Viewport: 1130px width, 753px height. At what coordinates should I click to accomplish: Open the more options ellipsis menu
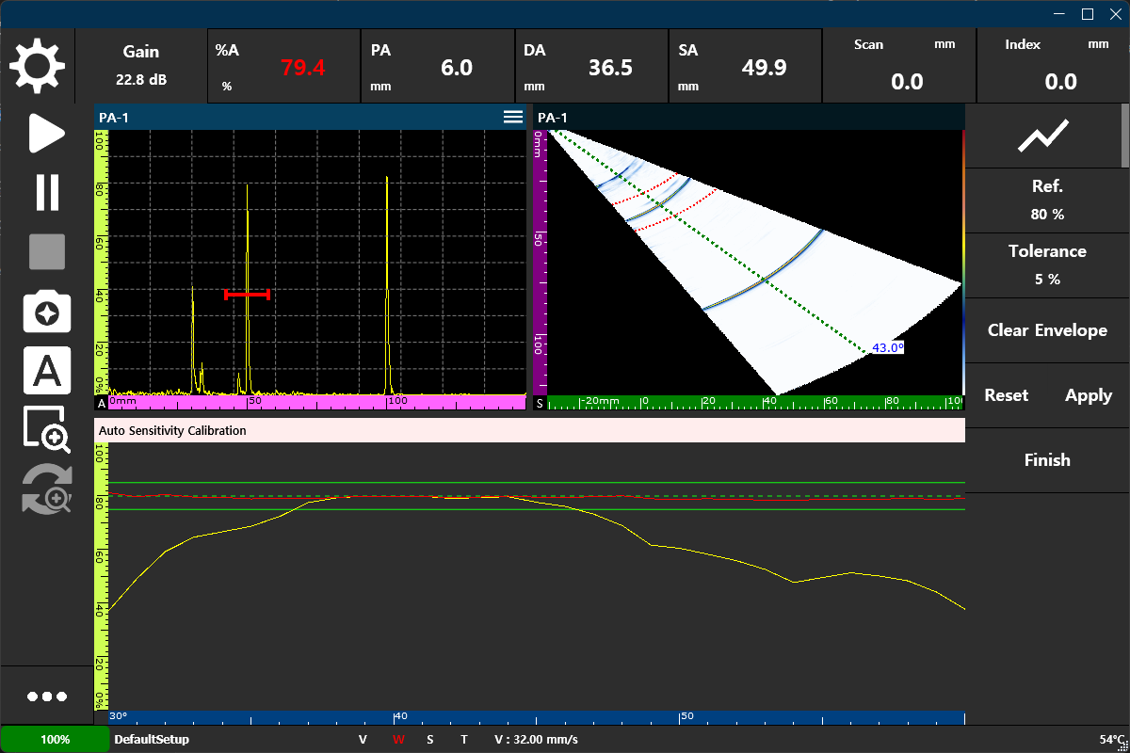pos(47,697)
